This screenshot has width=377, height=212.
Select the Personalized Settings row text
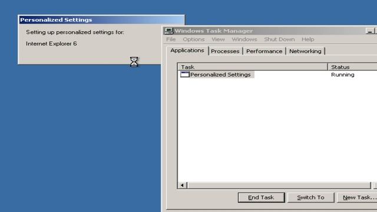click(220, 75)
